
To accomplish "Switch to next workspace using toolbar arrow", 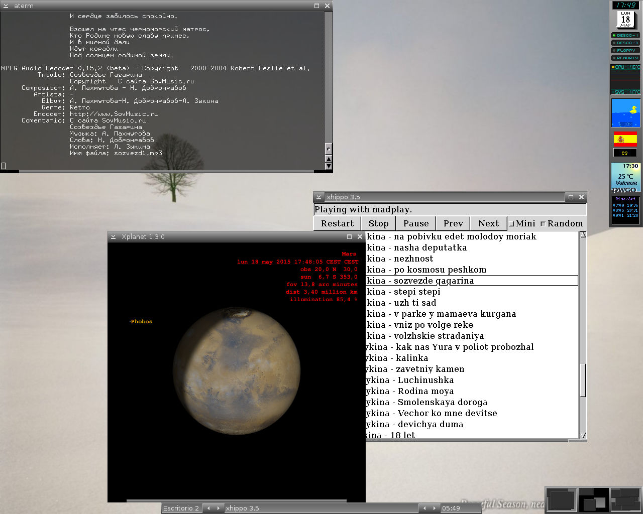I will tap(218, 508).
